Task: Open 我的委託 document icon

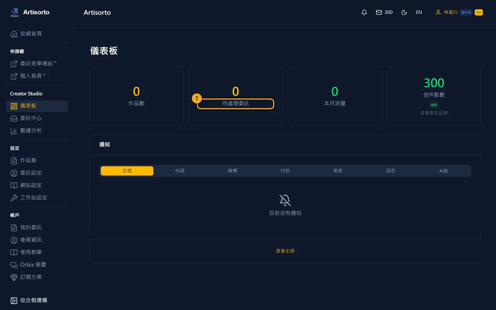Action: coord(14,228)
